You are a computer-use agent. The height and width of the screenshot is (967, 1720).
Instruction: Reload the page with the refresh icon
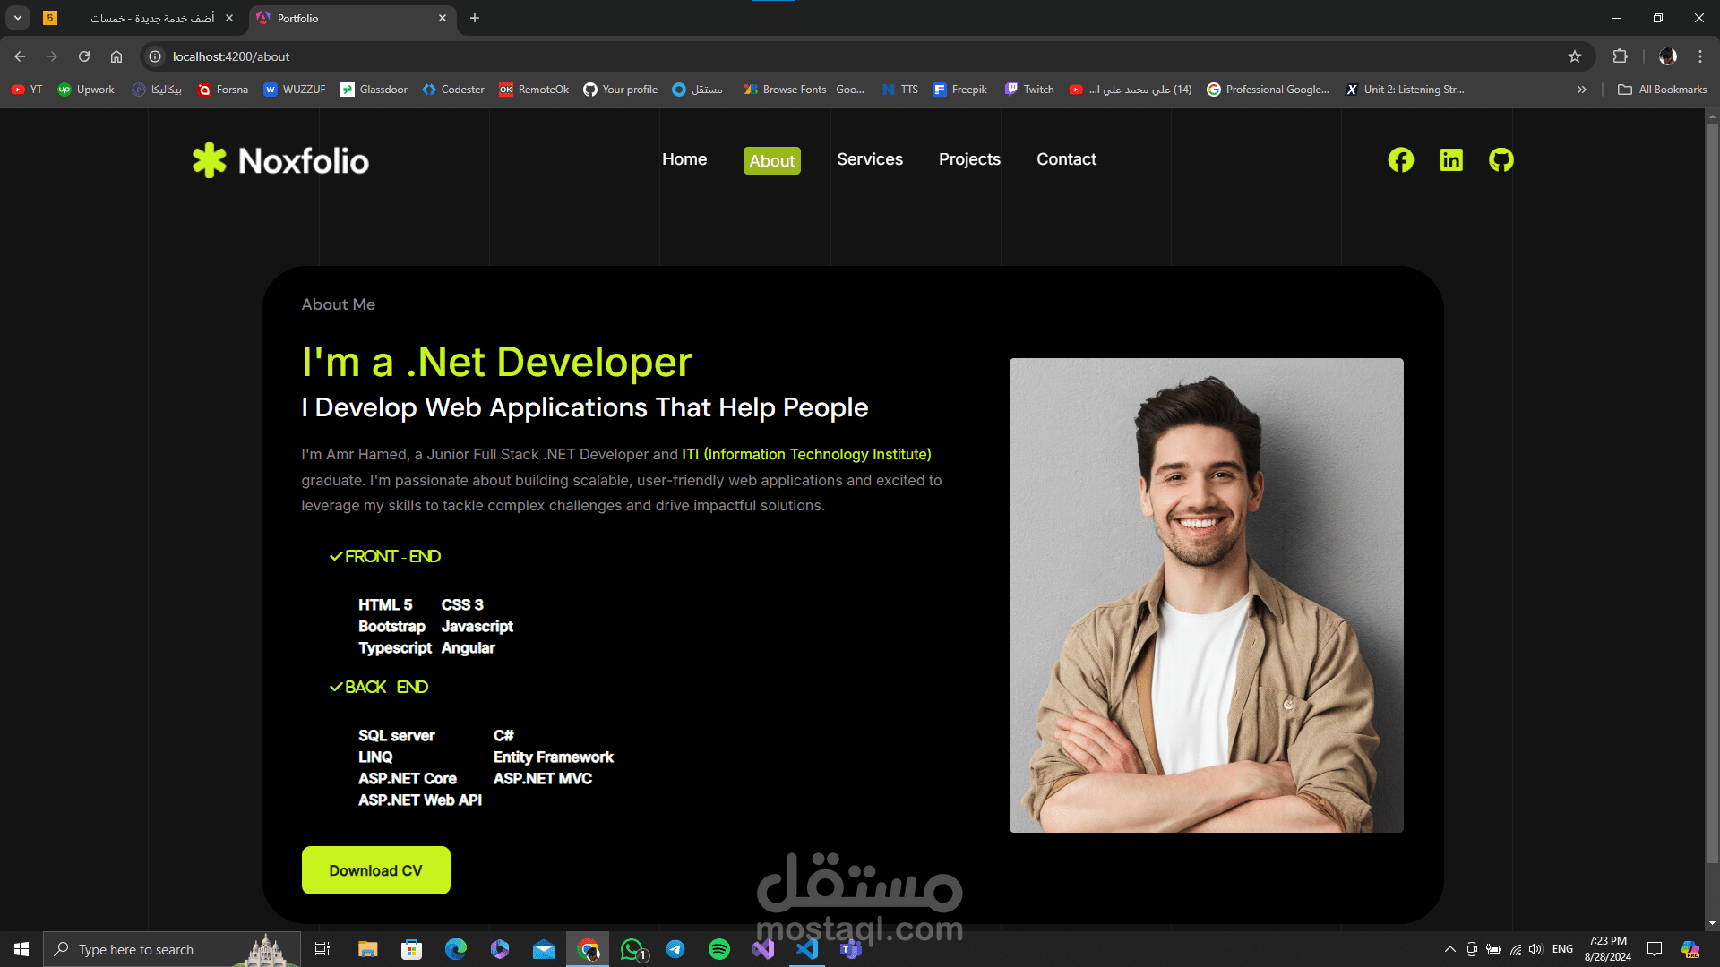tap(84, 56)
